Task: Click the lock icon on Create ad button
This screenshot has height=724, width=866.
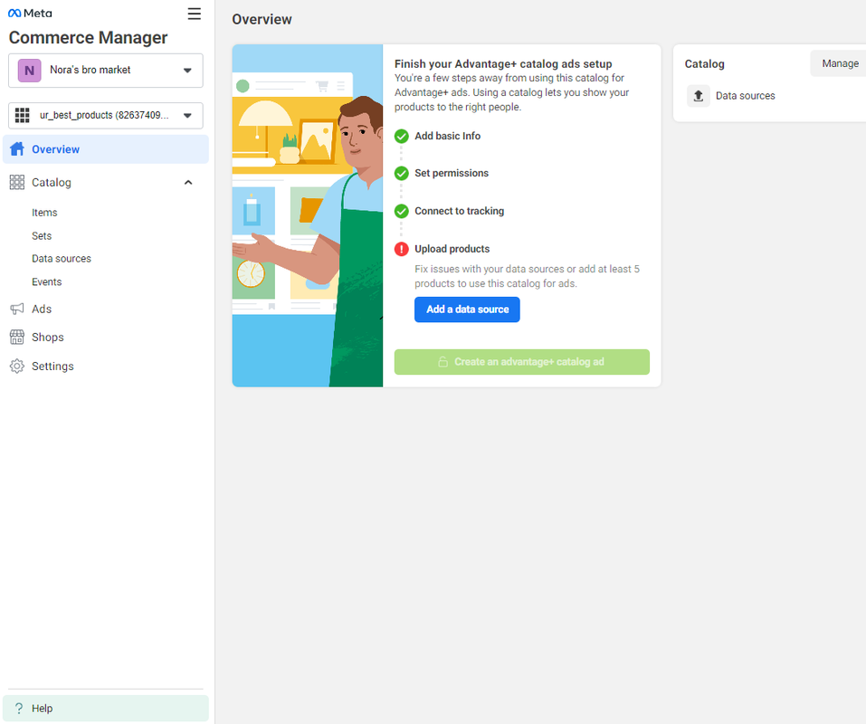Action: pos(443,362)
